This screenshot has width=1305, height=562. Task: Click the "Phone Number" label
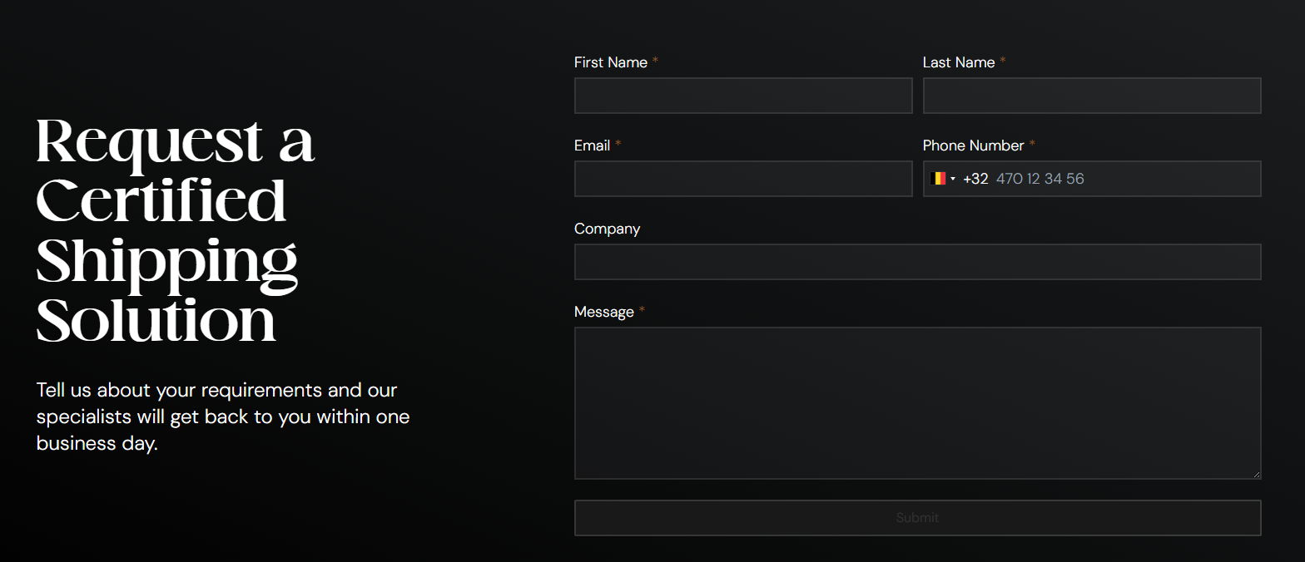click(x=974, y=145)
